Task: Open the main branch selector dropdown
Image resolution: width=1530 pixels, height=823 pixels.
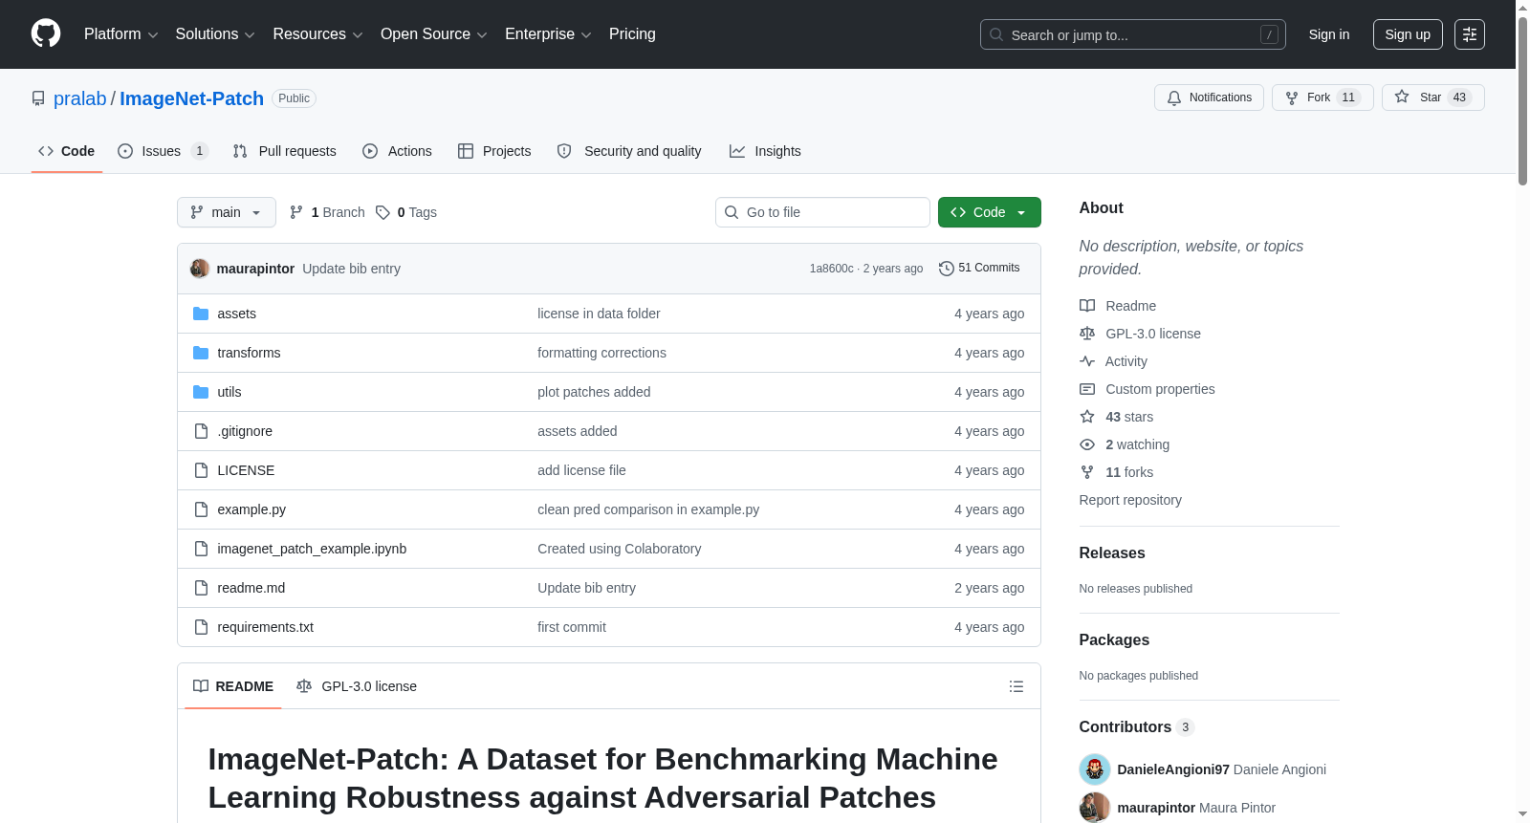Action: pyautogui.click(x=227, y=212)
